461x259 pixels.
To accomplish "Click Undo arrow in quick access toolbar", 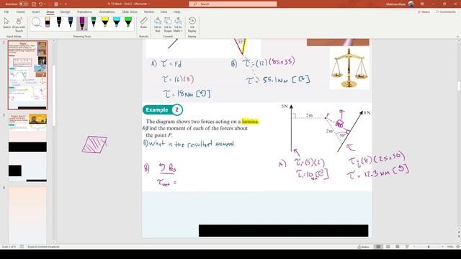I will pos(41,4).
